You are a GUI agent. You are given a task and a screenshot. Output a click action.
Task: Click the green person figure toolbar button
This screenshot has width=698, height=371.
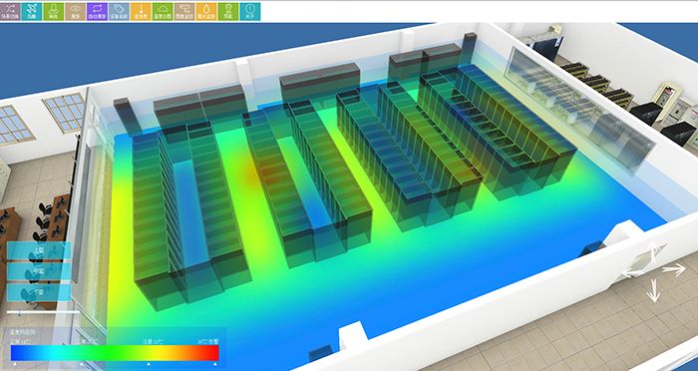tap(54, 11)
